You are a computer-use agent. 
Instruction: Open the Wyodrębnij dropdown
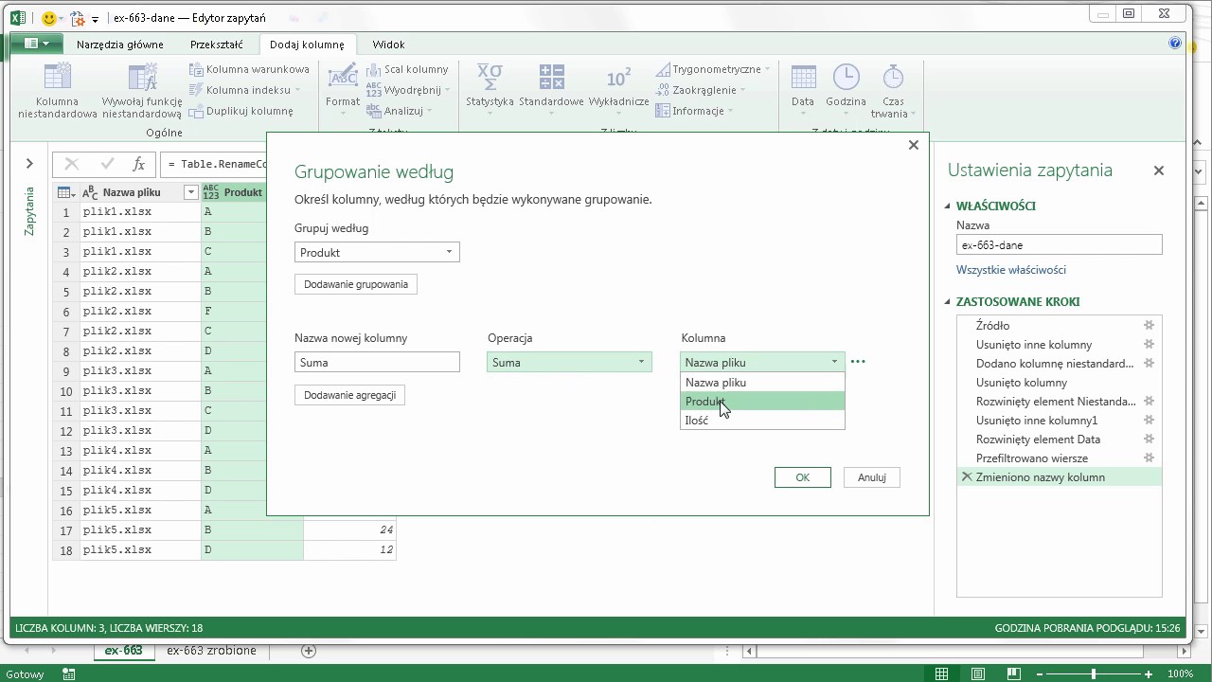[x=447, y=90]
